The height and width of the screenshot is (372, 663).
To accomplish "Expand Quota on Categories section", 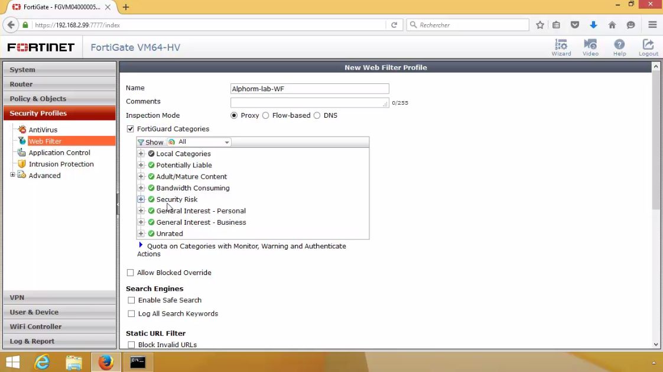I will click(x=141, y=245).
